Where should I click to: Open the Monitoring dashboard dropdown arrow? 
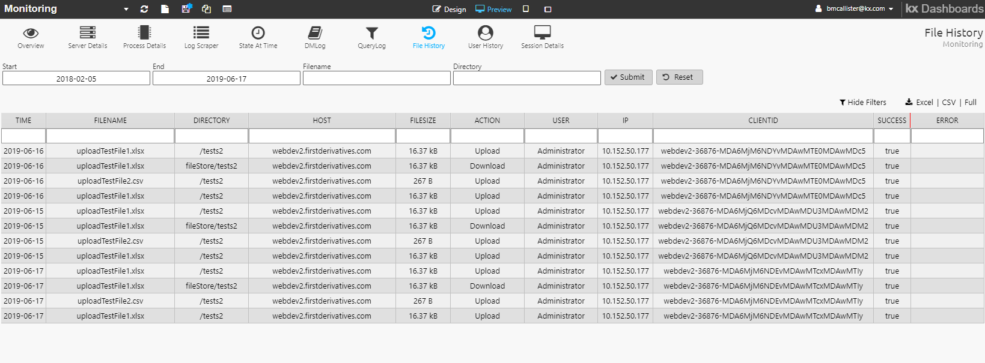(126, 10)
